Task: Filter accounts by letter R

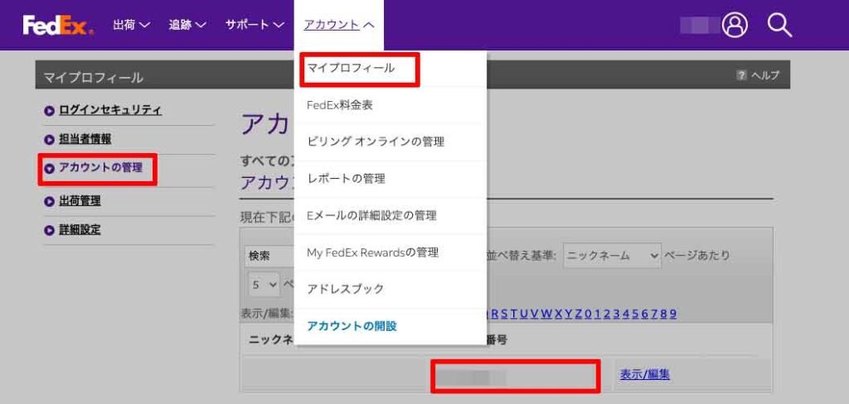Action: (x=495, y=314)
